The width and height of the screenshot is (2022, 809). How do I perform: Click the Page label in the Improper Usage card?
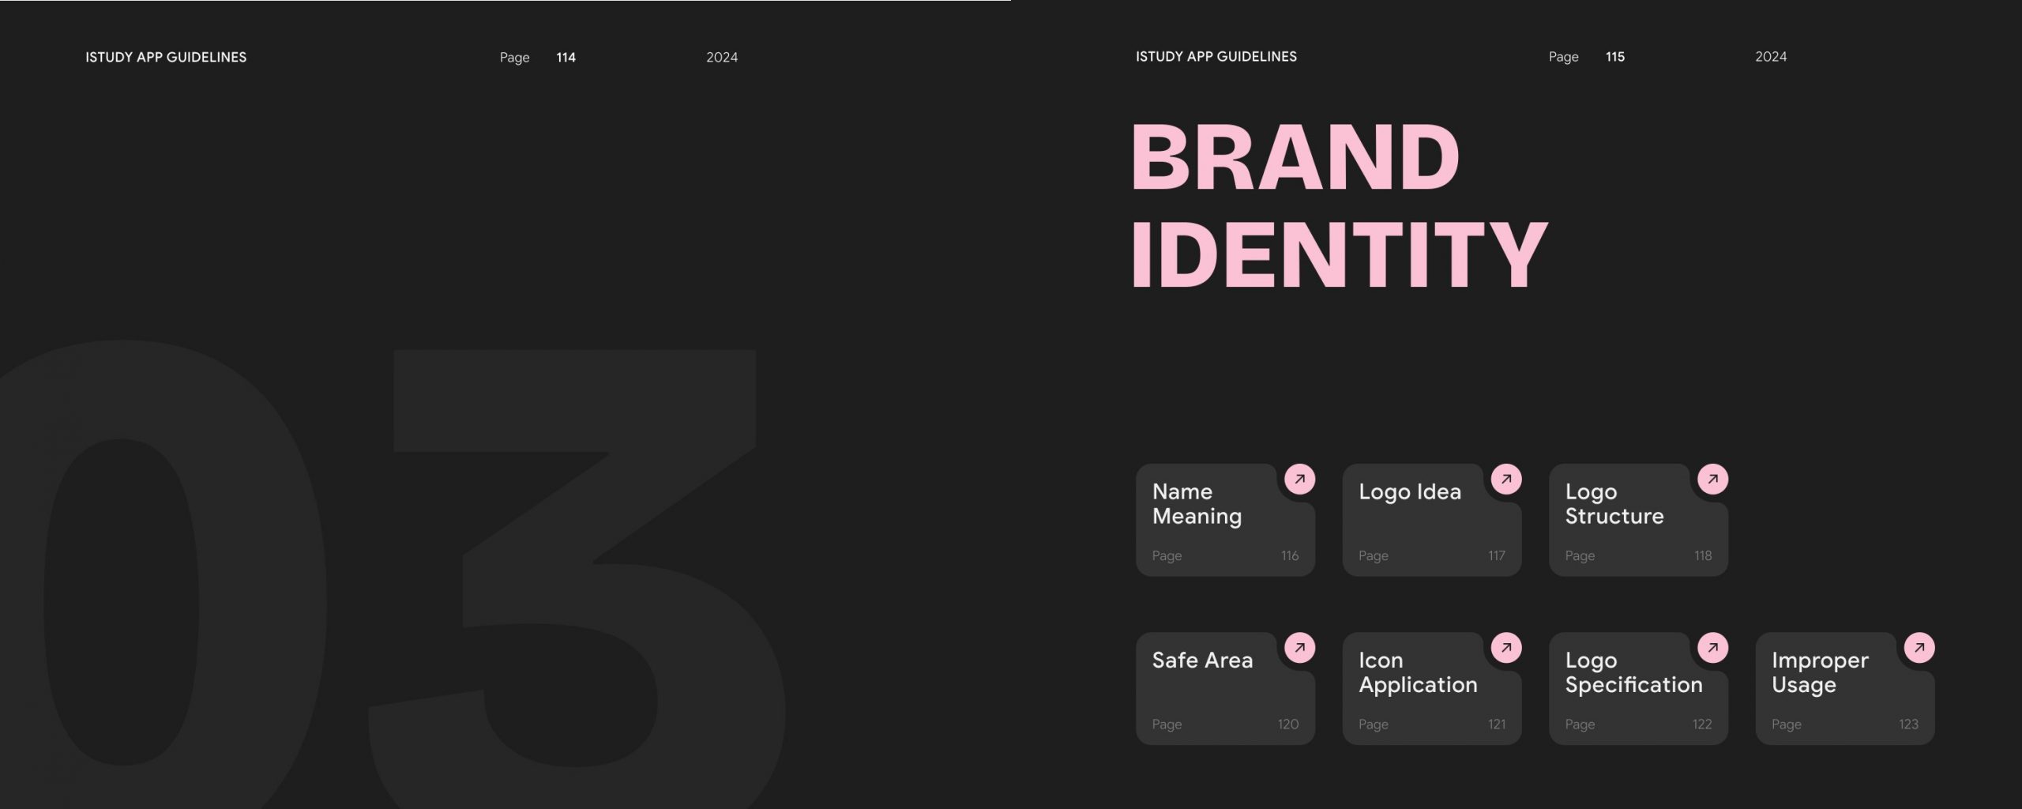[x=1787, y=724]
